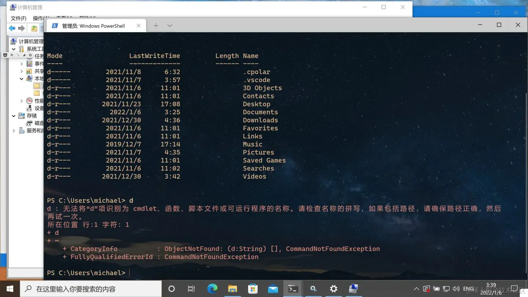
Task: Click the Saved Games directory name
Action: [264, 160]
